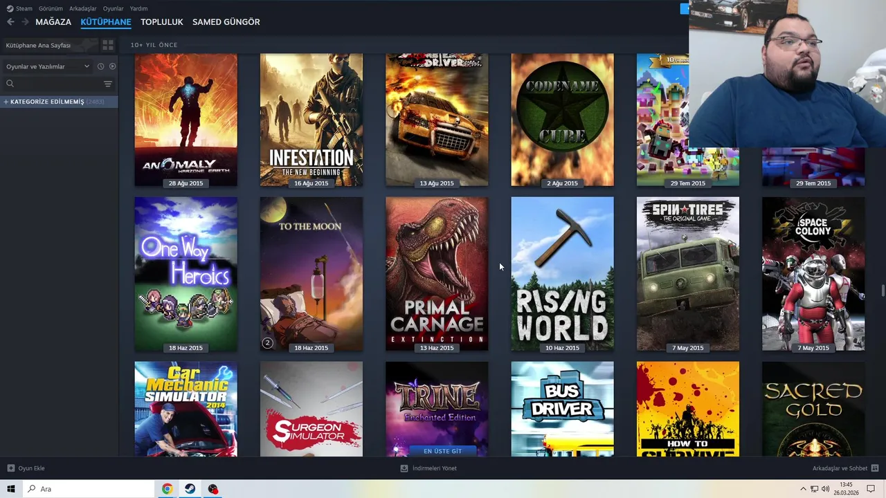Click the Windows taskbar search box
This screenshot has width=886, height=498.
[89, 489]
